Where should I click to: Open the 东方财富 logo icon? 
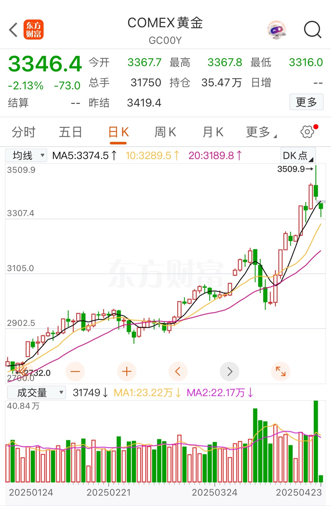(33, 30)
